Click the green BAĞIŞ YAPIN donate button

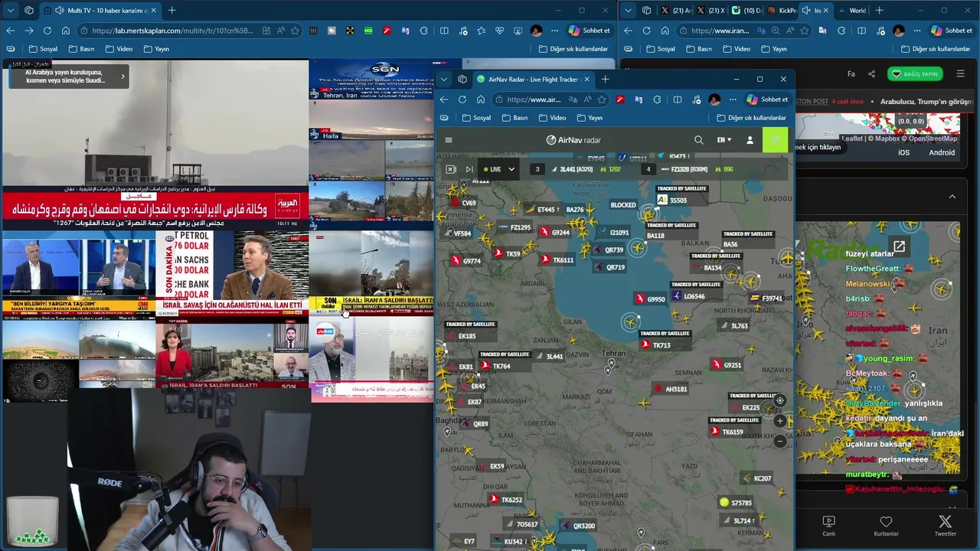click(914, 74)
